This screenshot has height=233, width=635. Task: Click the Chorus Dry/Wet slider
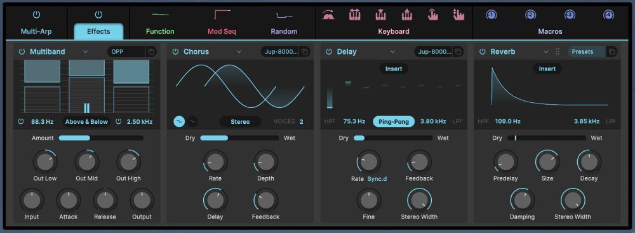click(x=239, y=138)
